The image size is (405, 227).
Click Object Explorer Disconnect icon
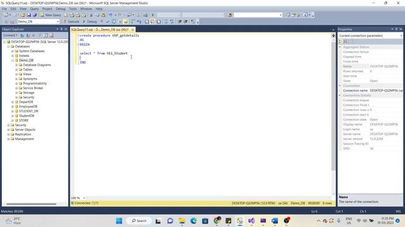pos(28,35)
